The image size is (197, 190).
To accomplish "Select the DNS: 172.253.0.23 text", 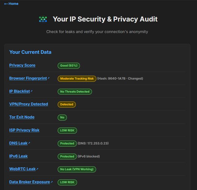I will tap(93, 143).
